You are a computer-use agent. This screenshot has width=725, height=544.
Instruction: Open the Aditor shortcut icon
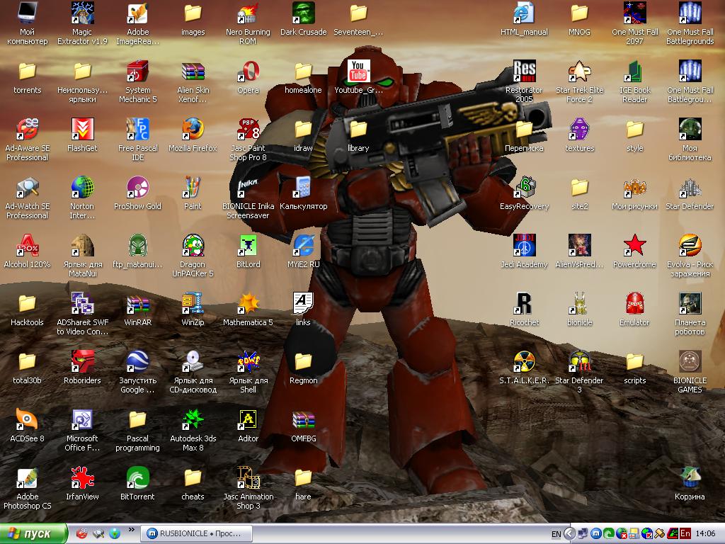tap(248, 419)
